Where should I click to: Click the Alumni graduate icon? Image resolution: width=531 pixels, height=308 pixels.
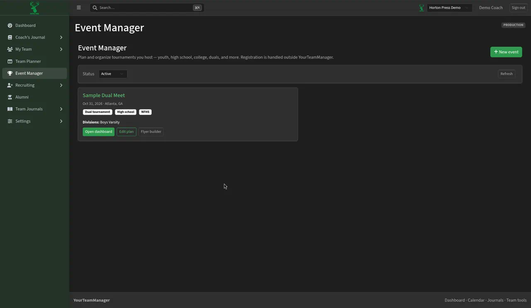coord(10,97)
